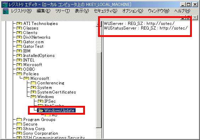Select the Policies key label

pyautogui.click(x=31, y=74)
